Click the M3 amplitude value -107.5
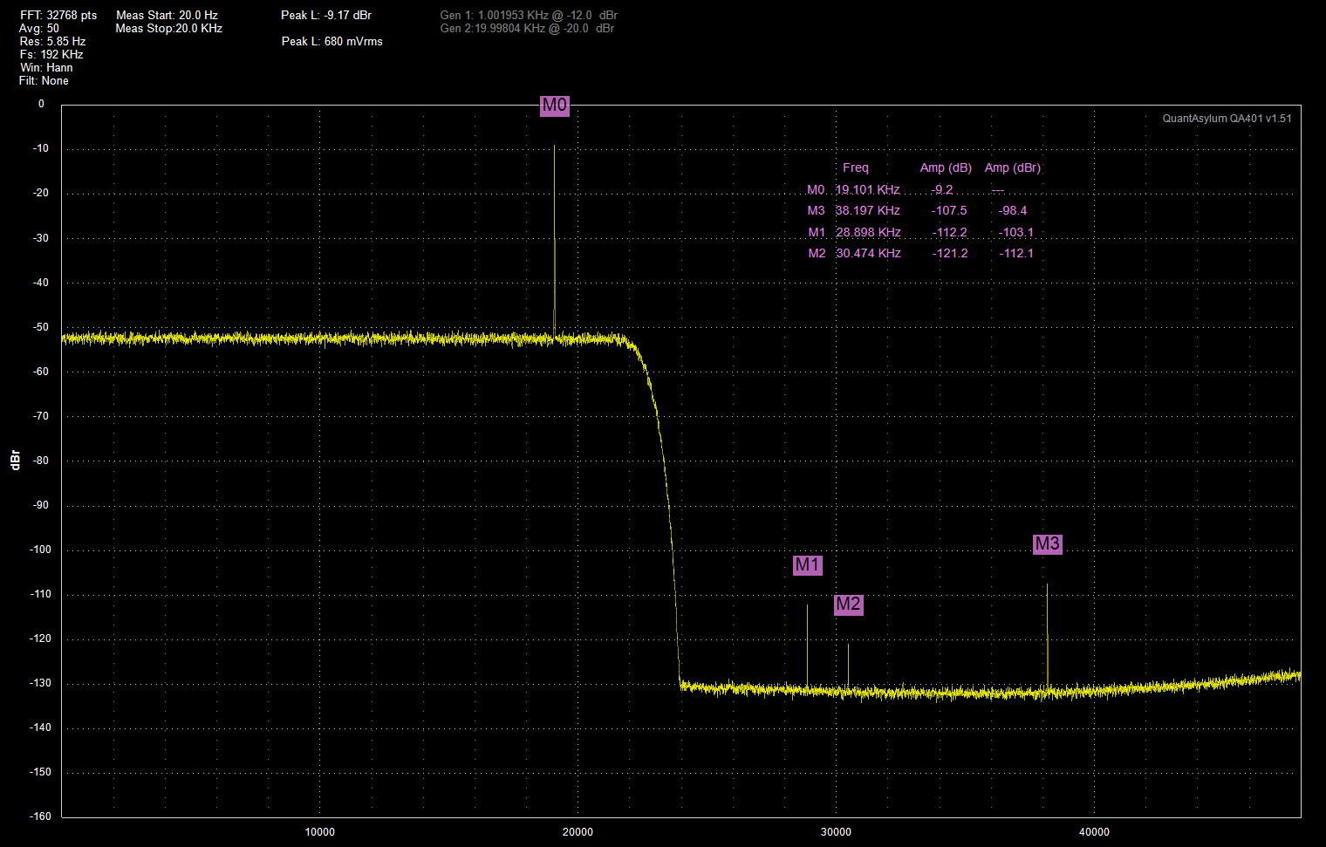The height and width of the screenshot is (847, 1326). click(949, 211)
